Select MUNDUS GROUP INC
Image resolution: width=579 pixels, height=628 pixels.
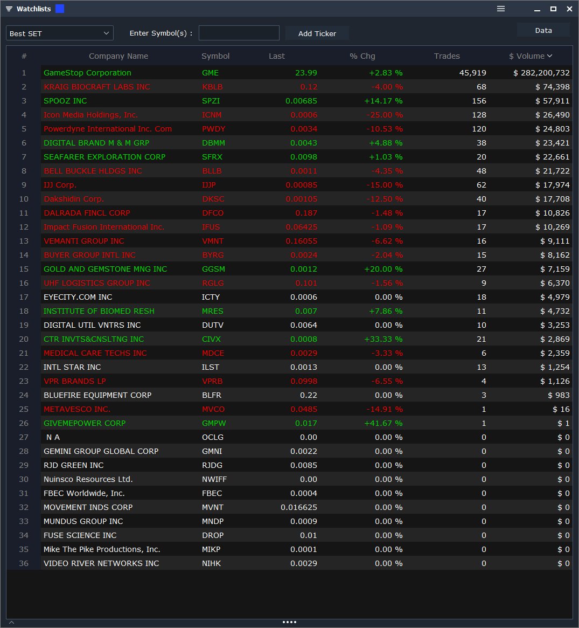pyautogui.click(x=83, y=521)
